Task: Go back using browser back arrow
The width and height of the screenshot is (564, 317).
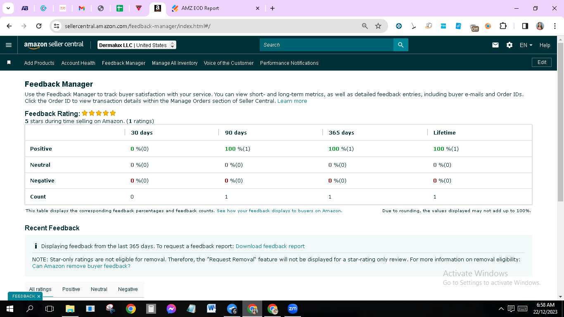Action: click(9, 26)
